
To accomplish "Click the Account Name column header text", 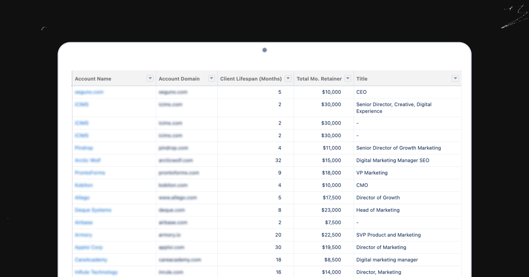I will click(93, 79).
